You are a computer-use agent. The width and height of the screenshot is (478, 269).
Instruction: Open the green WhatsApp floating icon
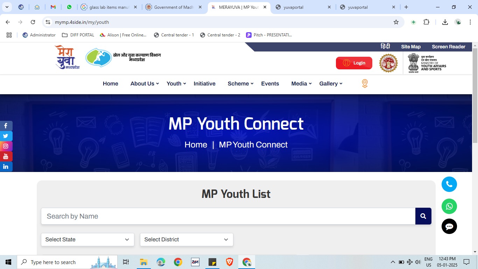point(449,206)
